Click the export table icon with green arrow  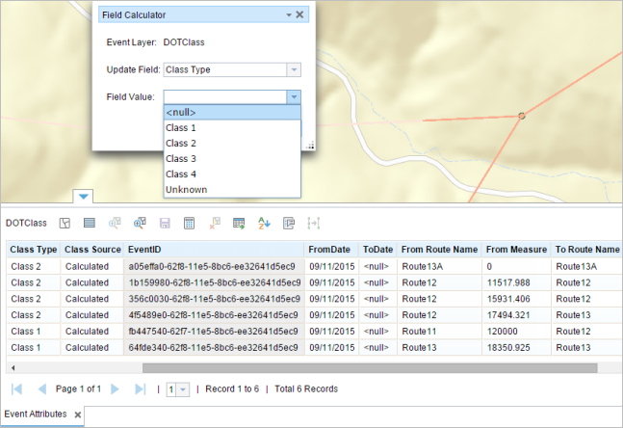[239, 223]
